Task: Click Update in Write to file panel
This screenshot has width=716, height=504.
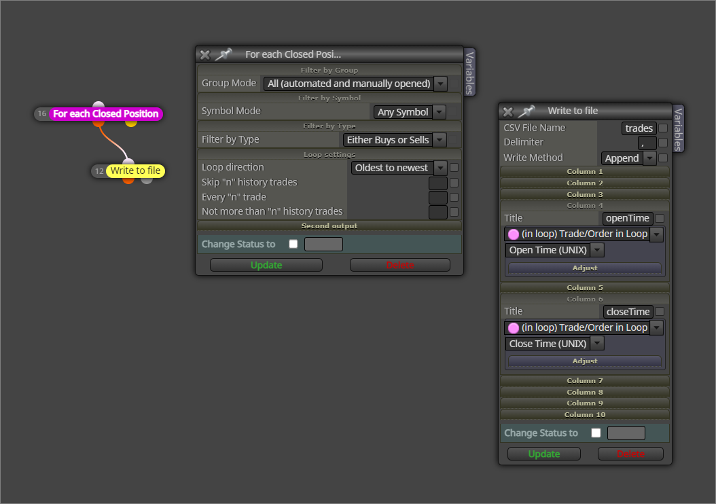Action: click(544, 454)
